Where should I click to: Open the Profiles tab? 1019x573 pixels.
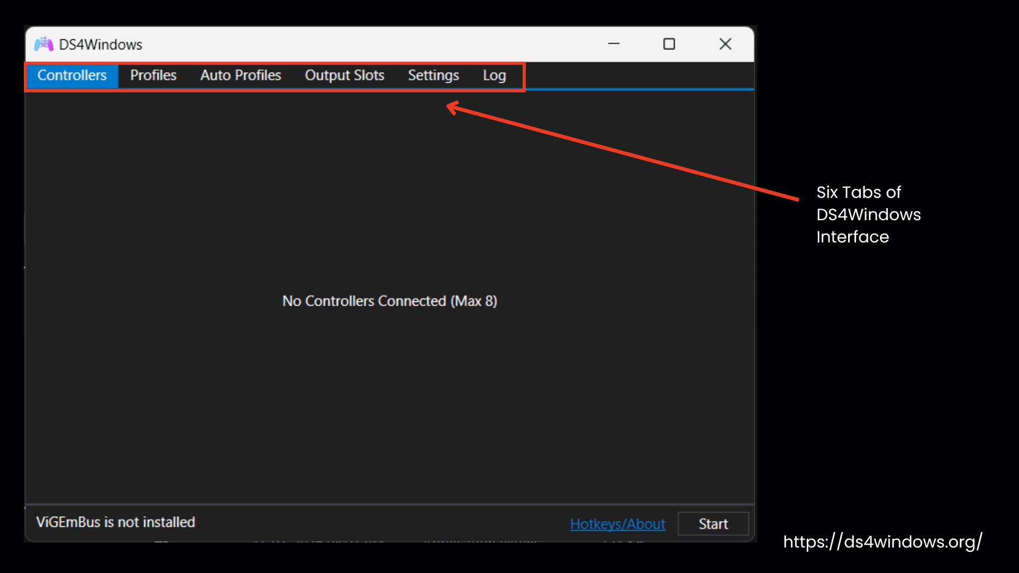pyautogui.click(x=153, y=75)
